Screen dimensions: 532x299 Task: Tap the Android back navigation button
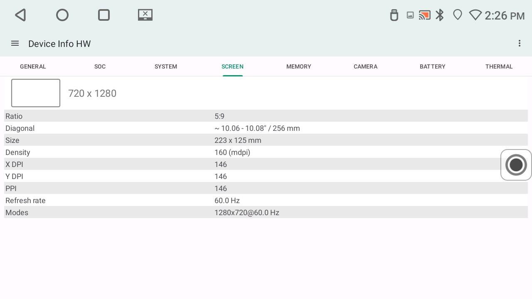(x=20, y=15)
